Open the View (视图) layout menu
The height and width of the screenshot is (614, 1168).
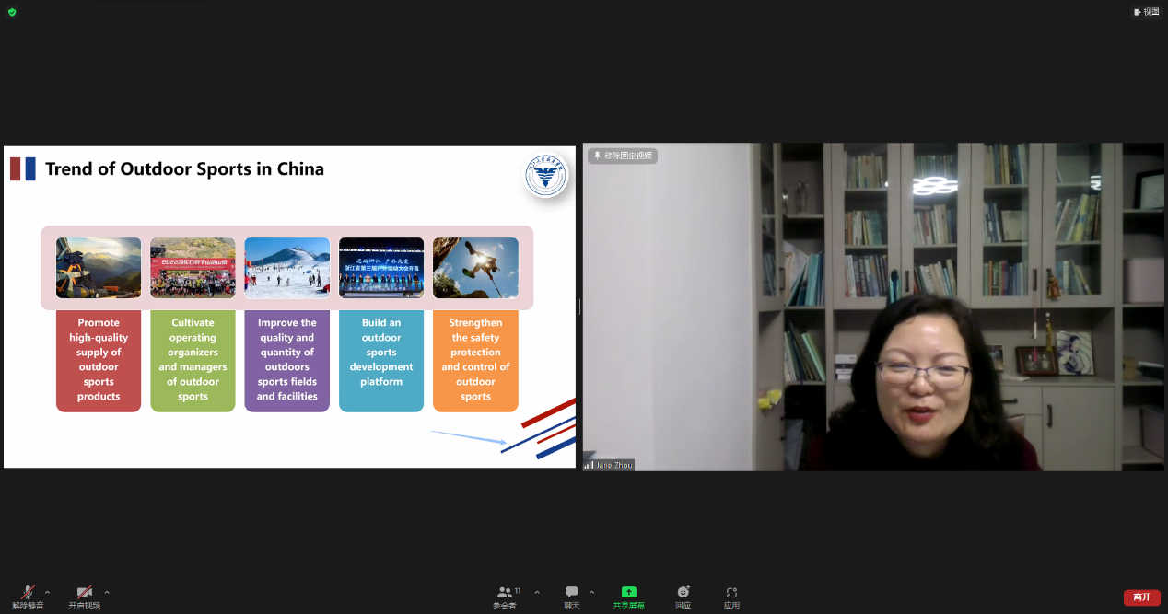tap(1146, 12)
